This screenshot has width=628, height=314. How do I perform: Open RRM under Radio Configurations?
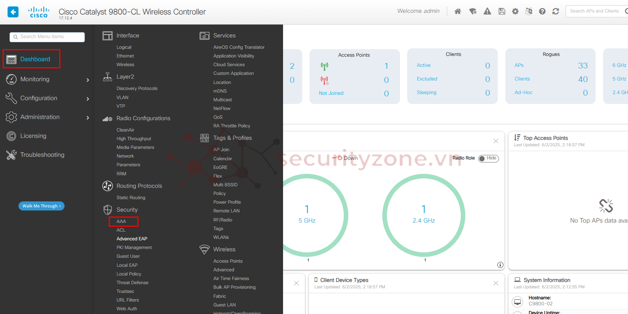122,174
